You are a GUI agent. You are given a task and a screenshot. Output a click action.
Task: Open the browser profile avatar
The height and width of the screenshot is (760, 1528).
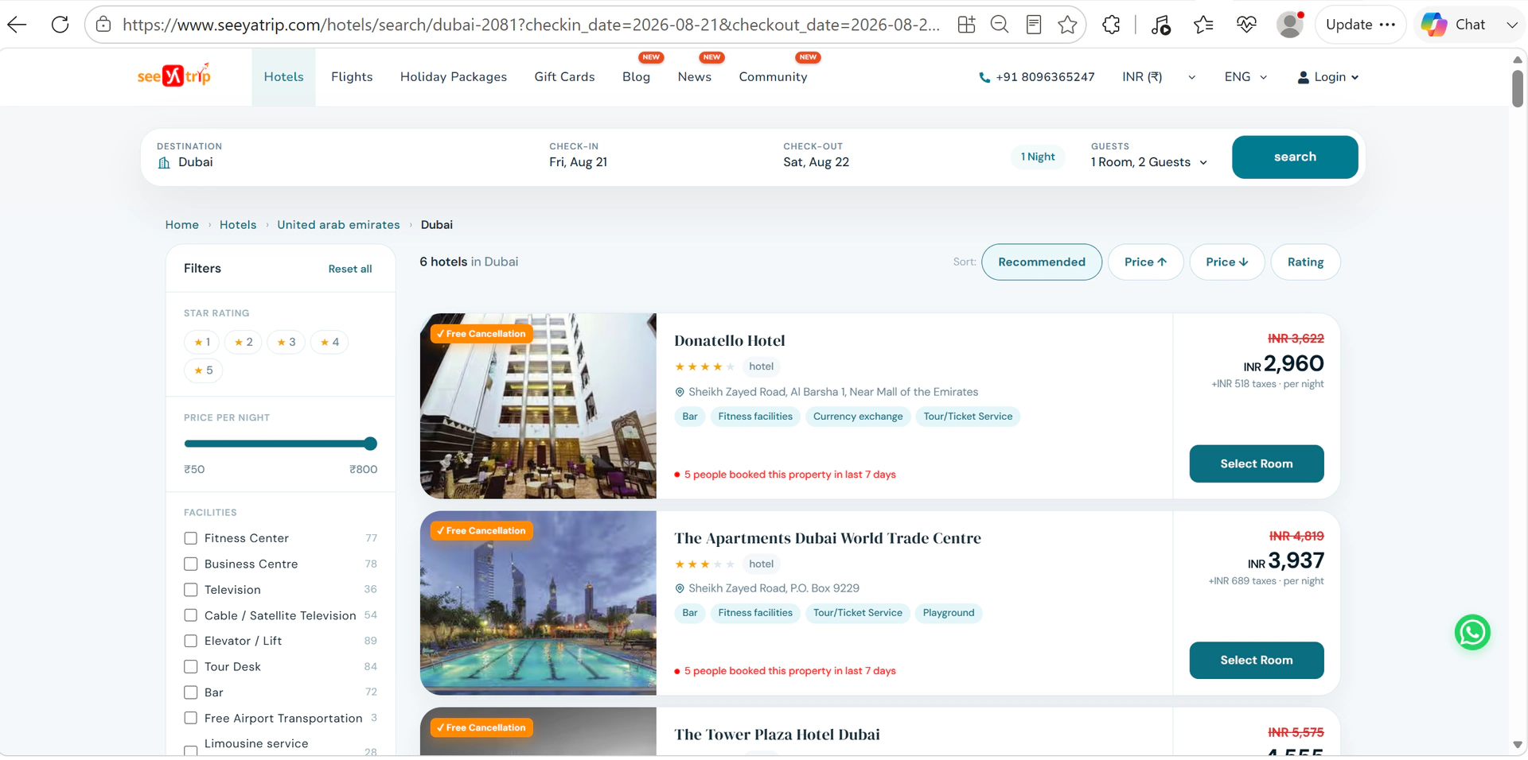(x=1289, y=25)
